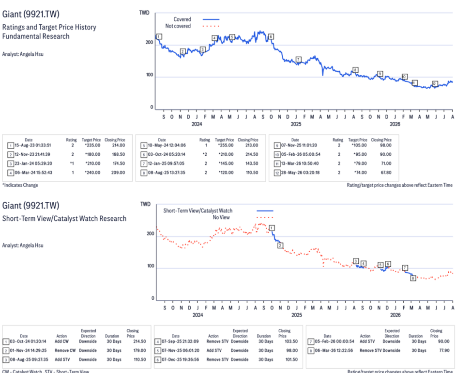Click the 05-Feb-26 05:00:54 date entry

(301, 154)
